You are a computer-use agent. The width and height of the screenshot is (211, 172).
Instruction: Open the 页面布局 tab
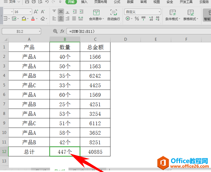(101, 2)
